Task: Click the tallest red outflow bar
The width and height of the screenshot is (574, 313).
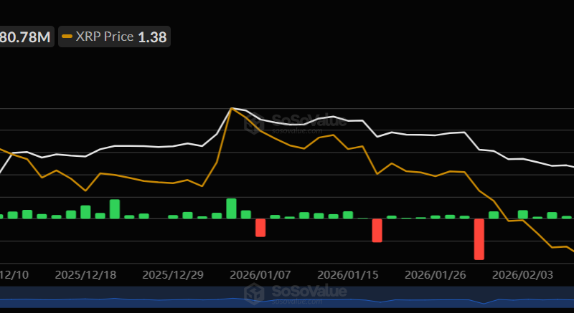Action: 479,239
